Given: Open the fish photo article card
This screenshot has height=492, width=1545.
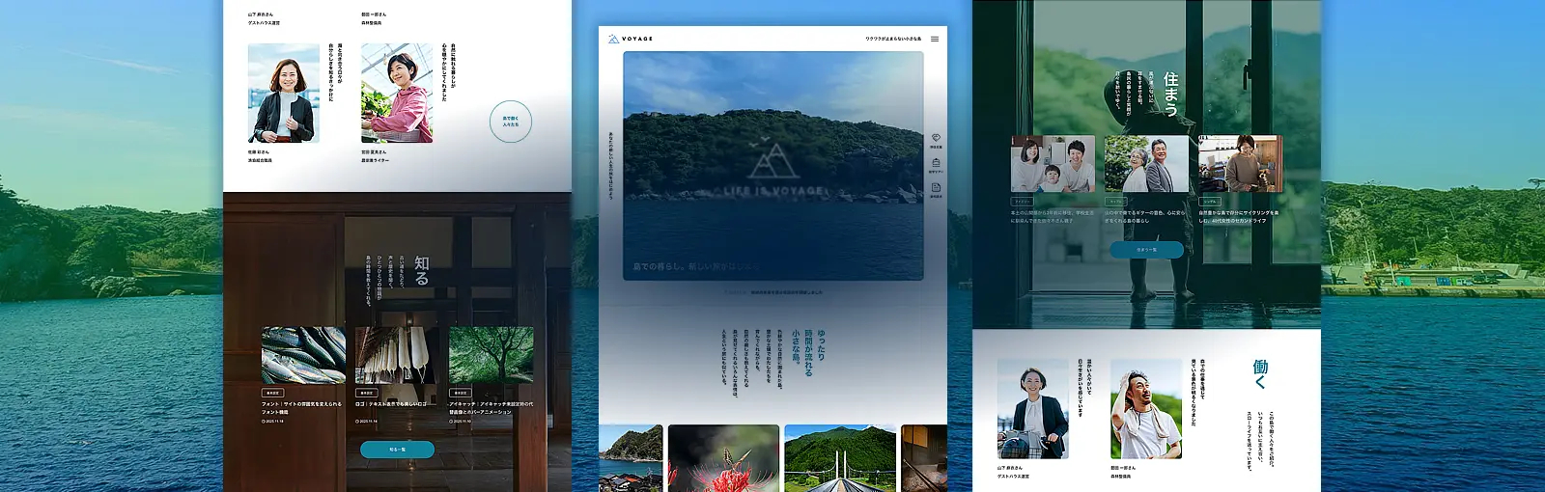Looking at the screenshot, I should click(303, 355).
